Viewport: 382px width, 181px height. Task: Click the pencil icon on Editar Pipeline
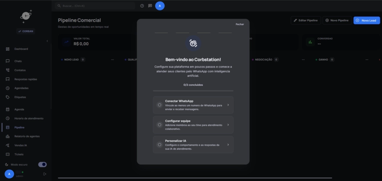tap(295, 20)
